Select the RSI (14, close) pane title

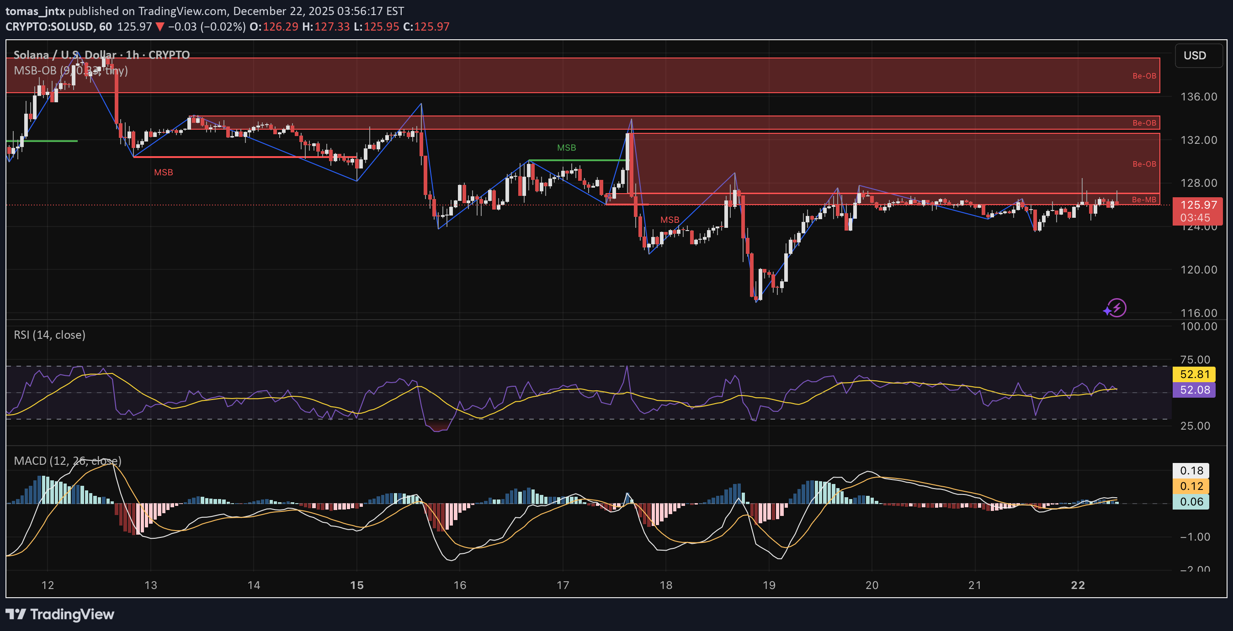pos(48,335)
